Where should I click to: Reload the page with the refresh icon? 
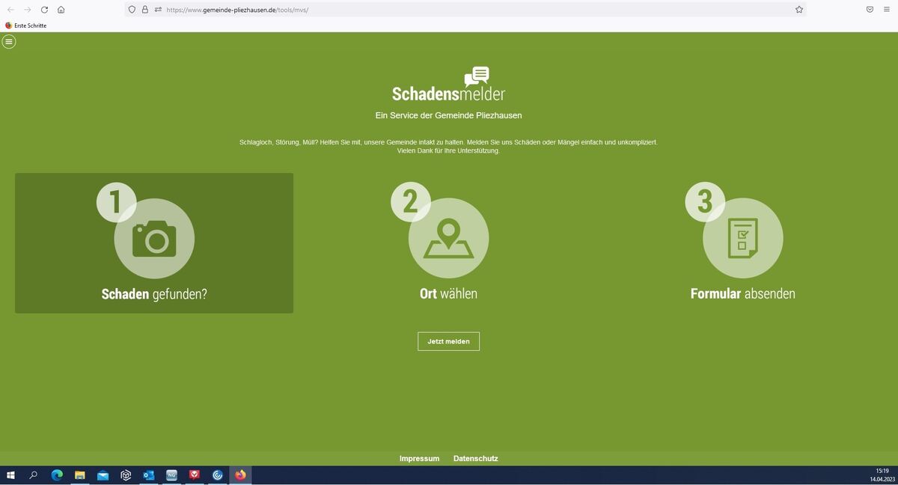44,10
